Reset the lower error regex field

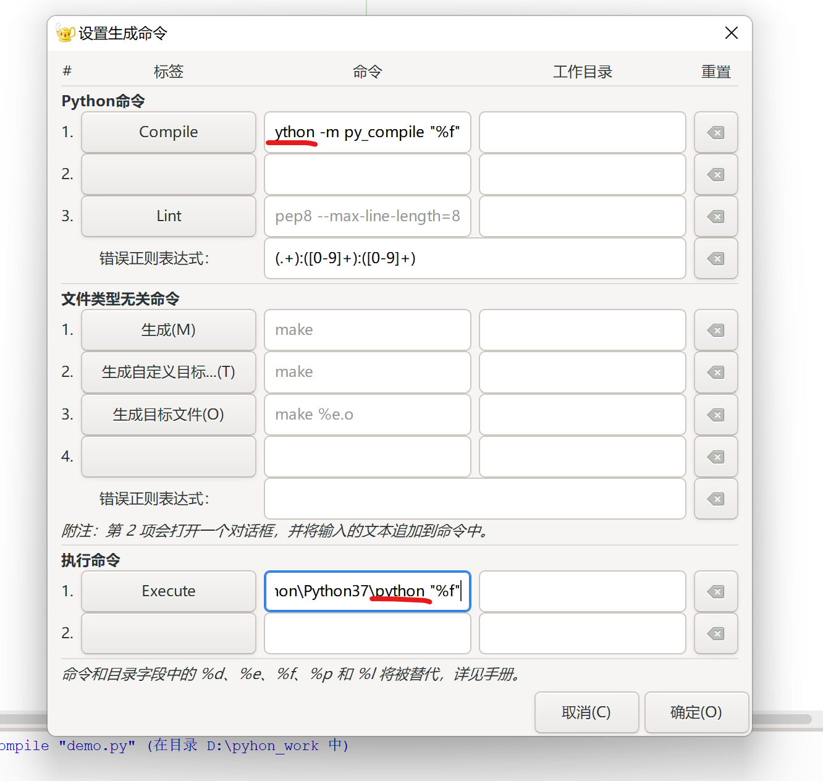click(715, 499)
